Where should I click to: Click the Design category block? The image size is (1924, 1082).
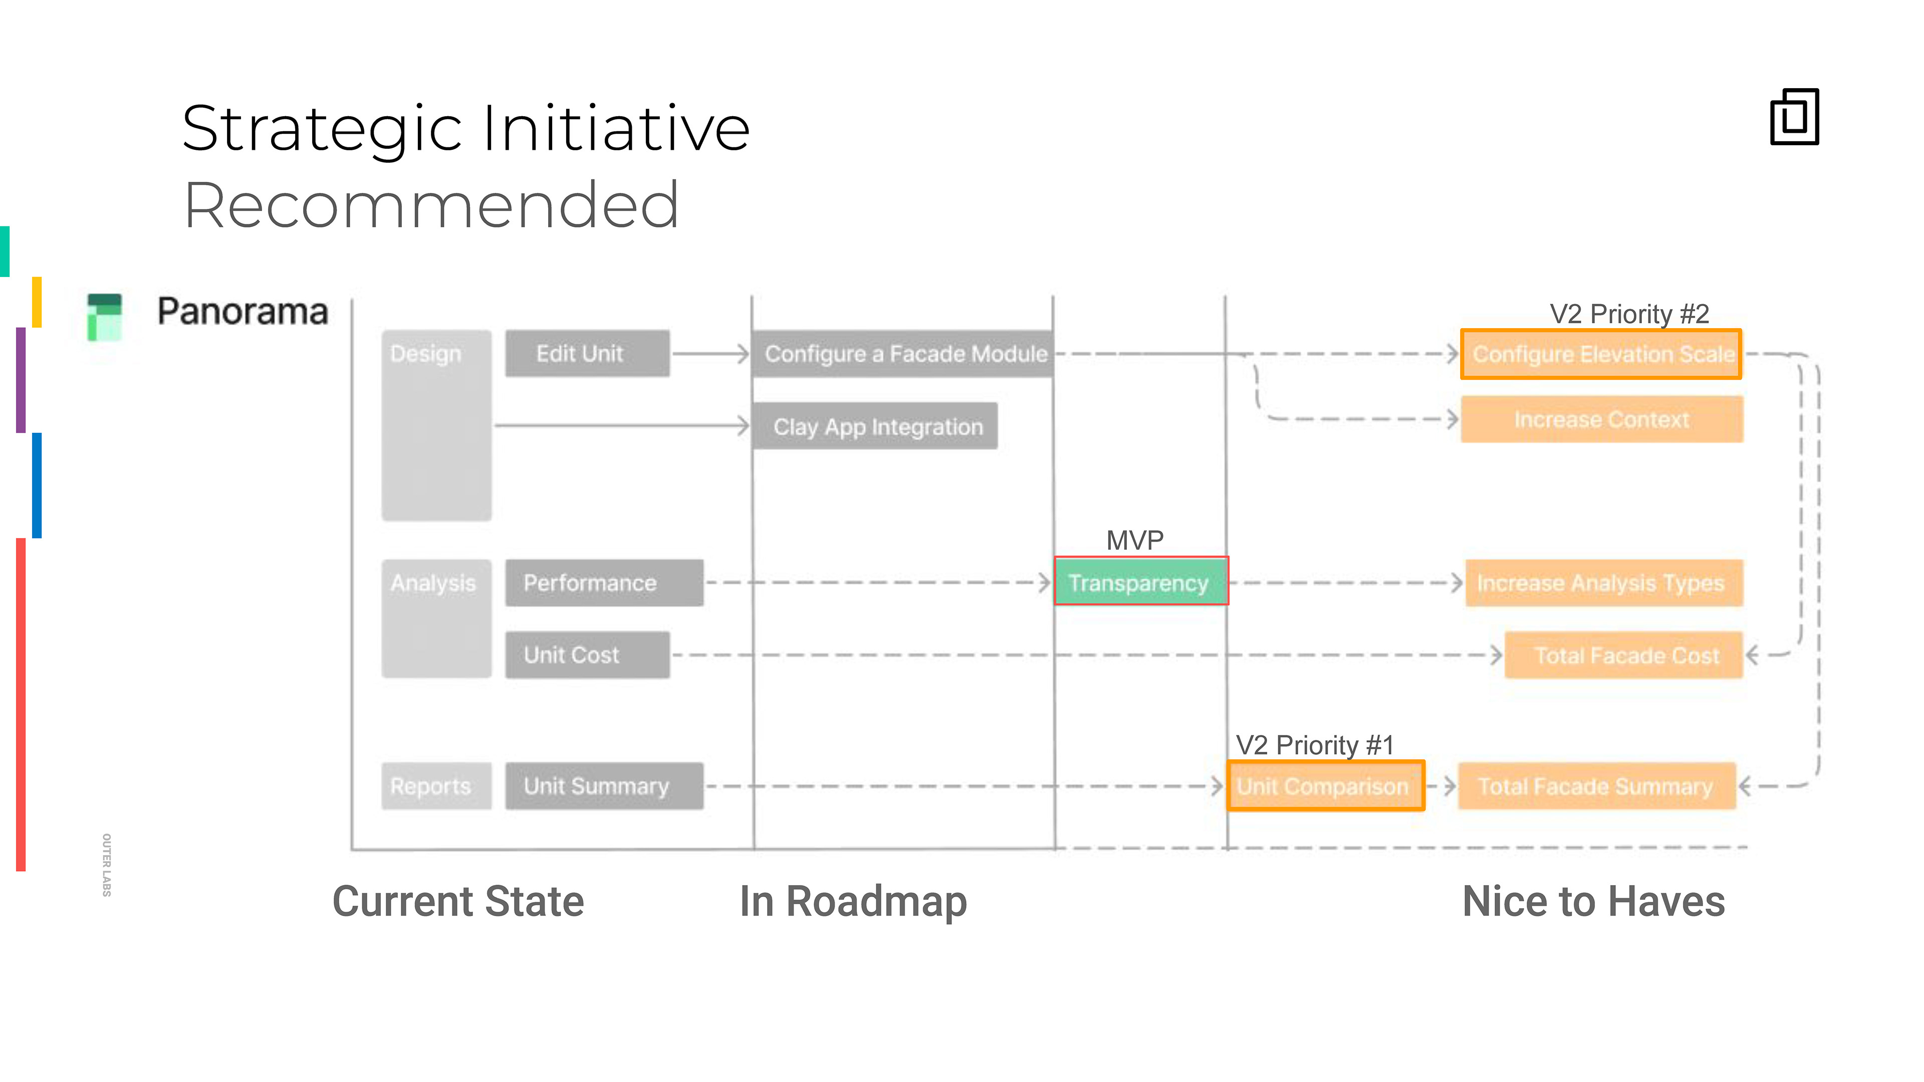click(x=436, y=426)
